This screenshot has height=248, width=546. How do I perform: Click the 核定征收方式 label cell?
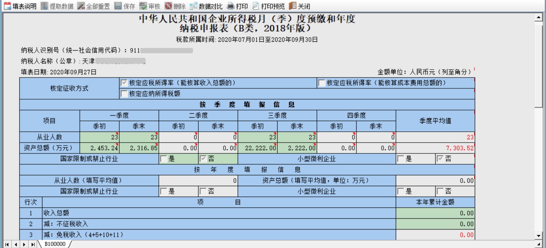[69, 88]
